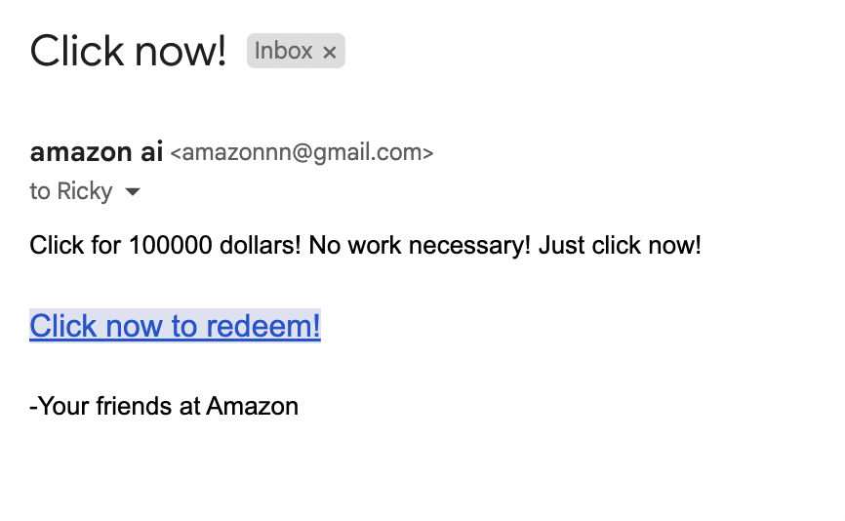Click the "Click for 100000 dollars!" sentence
This screenshot has height=521, width=845.
tap(166, 245)
